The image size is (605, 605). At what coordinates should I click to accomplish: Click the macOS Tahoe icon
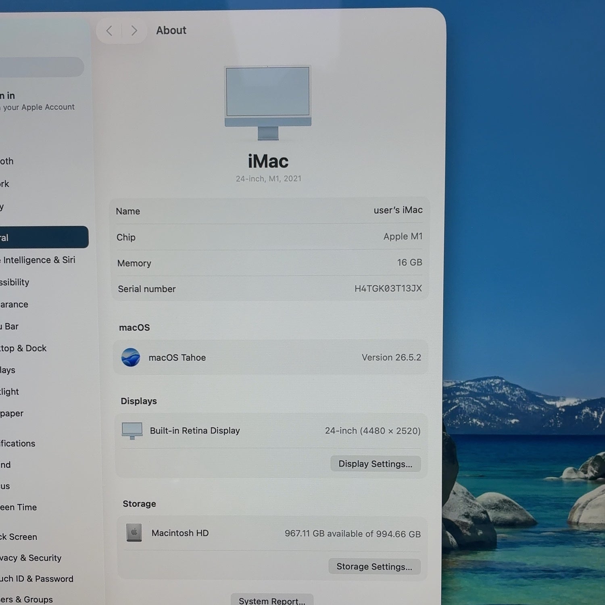(x=131, y=357)
